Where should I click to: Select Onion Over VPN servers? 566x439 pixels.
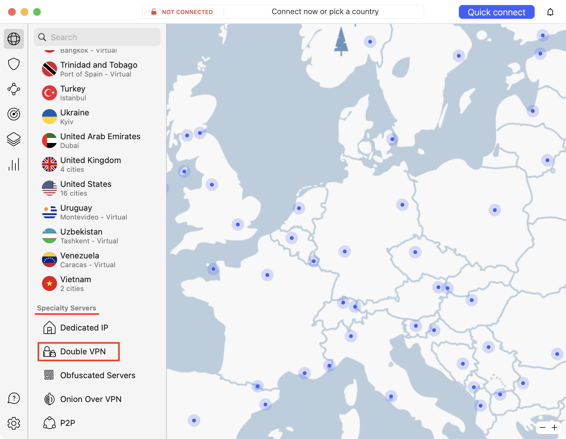coord(91,399)
